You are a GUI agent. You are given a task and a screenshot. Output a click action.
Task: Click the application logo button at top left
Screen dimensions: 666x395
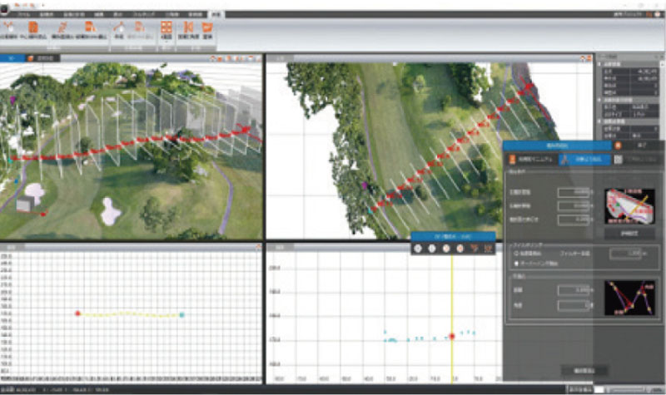[x=5, y=9]
